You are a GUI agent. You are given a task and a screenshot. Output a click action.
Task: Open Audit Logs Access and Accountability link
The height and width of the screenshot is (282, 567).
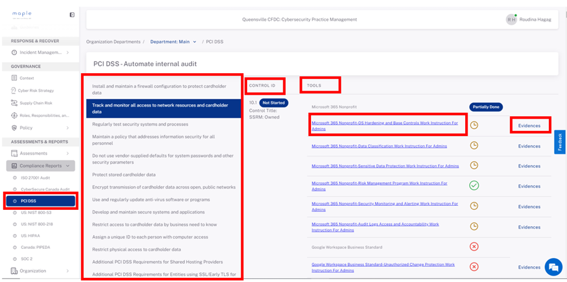[375, 227]
